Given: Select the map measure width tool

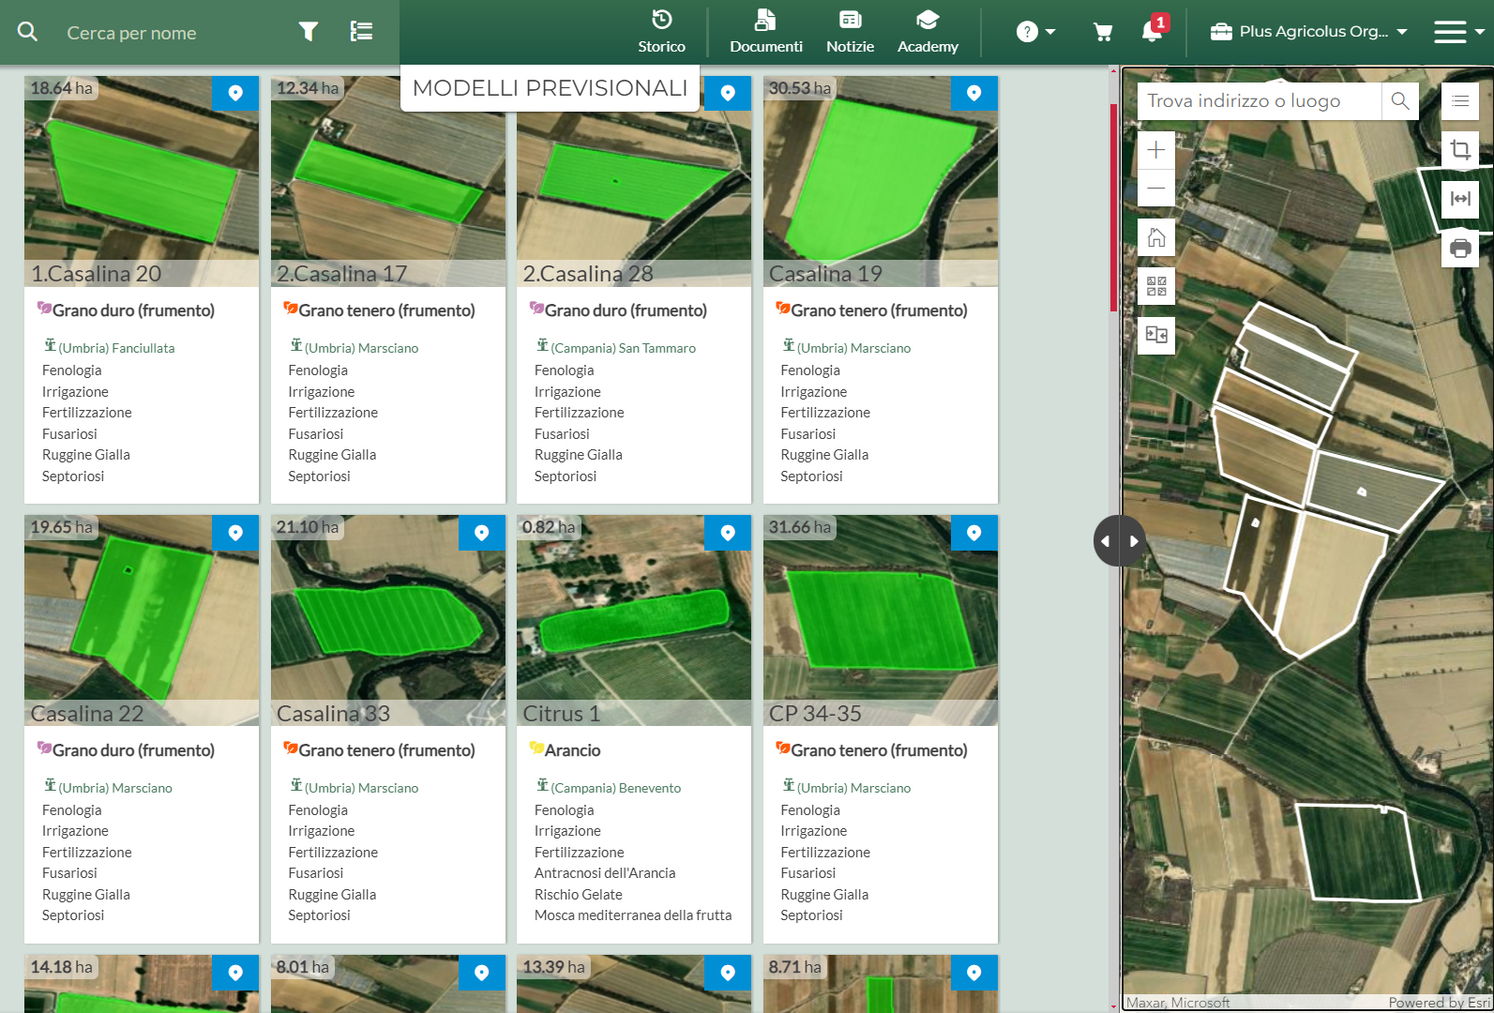Looking at the screenshot, I should pyautogui.click(x=1460, y=199).
